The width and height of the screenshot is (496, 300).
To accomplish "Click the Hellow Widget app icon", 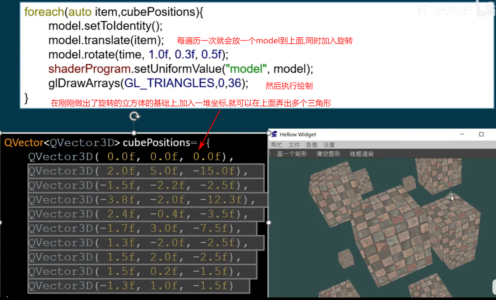I will (x=275, y=134).
